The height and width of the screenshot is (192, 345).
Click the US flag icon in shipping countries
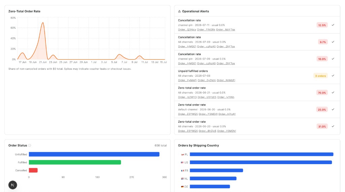[182, 162]
